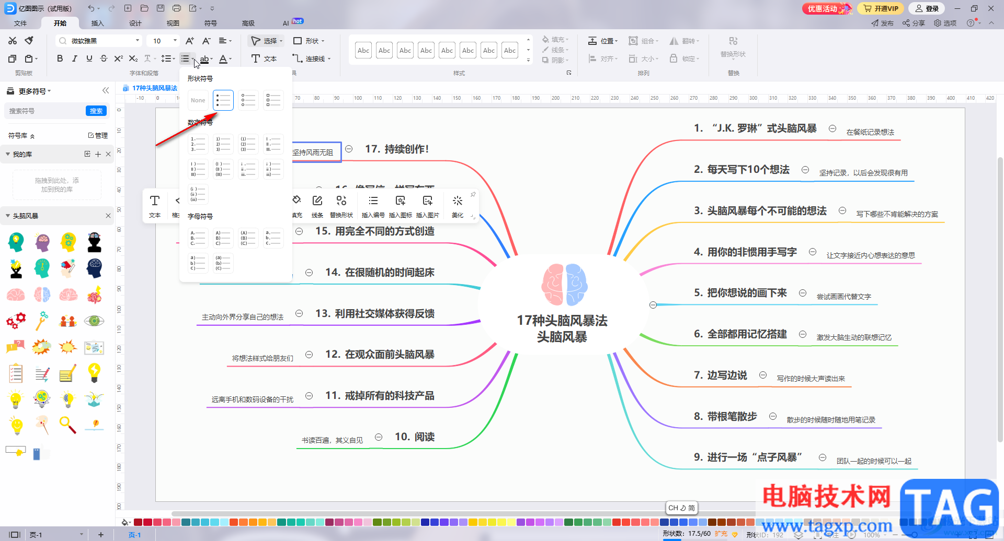Viewport: 1004px width, 541px height.
Task: Pick the first dark red swatch in the color bar
Action: (x=138, y=522)
